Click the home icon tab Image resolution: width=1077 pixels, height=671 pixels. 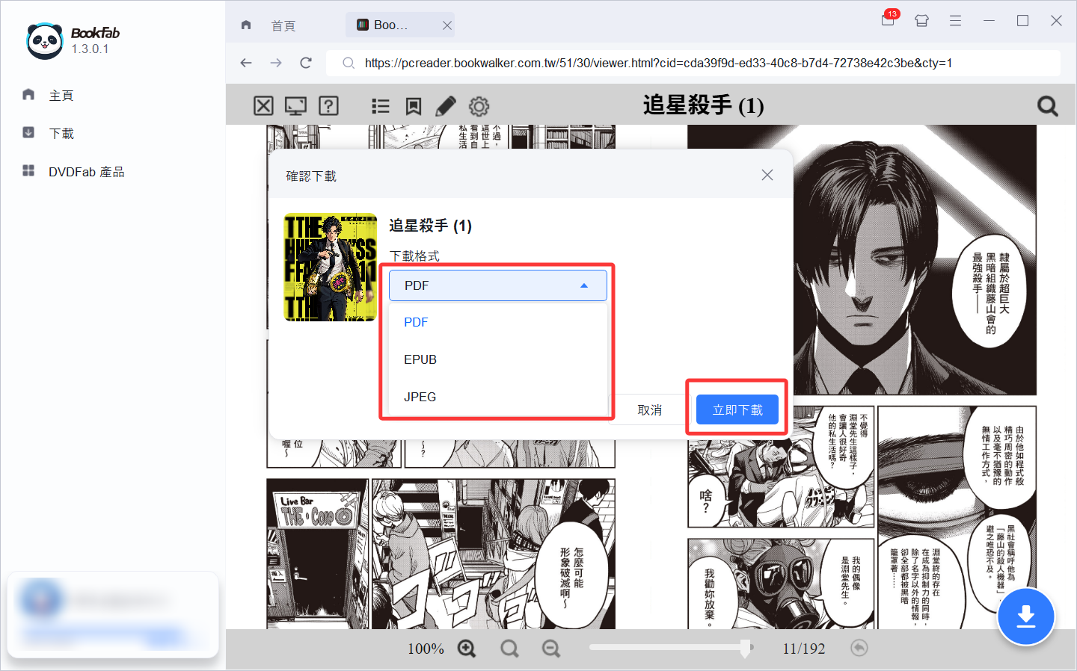246,25
